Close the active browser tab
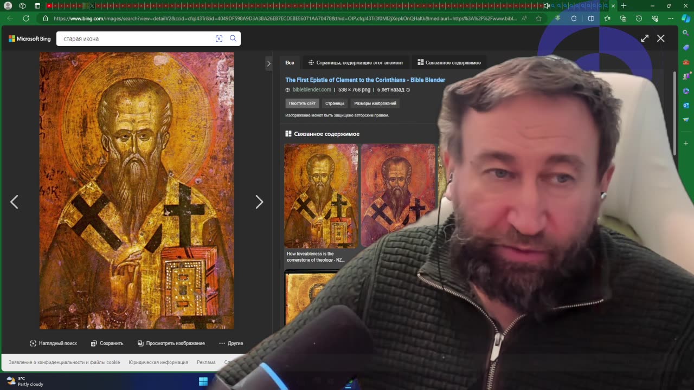 pos(613,5)
